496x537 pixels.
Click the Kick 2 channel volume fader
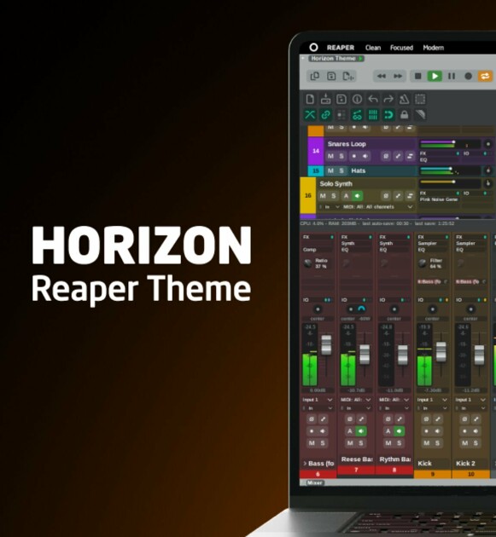tap(479, 355)
